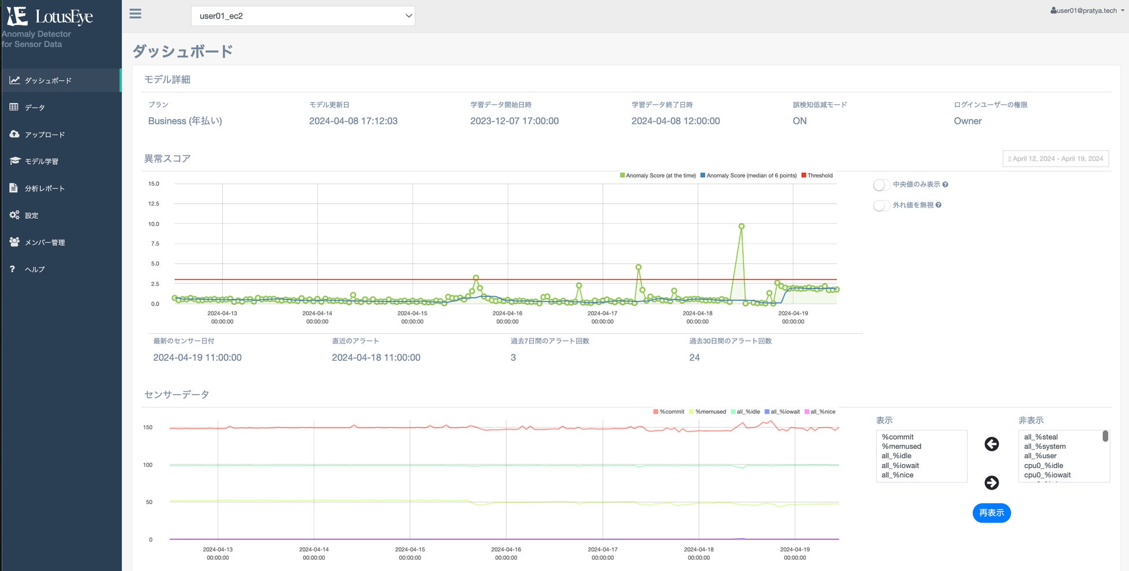Open モデル学習 in the sidebar
Screen dimensions: 1129x571
coord(61,161)
